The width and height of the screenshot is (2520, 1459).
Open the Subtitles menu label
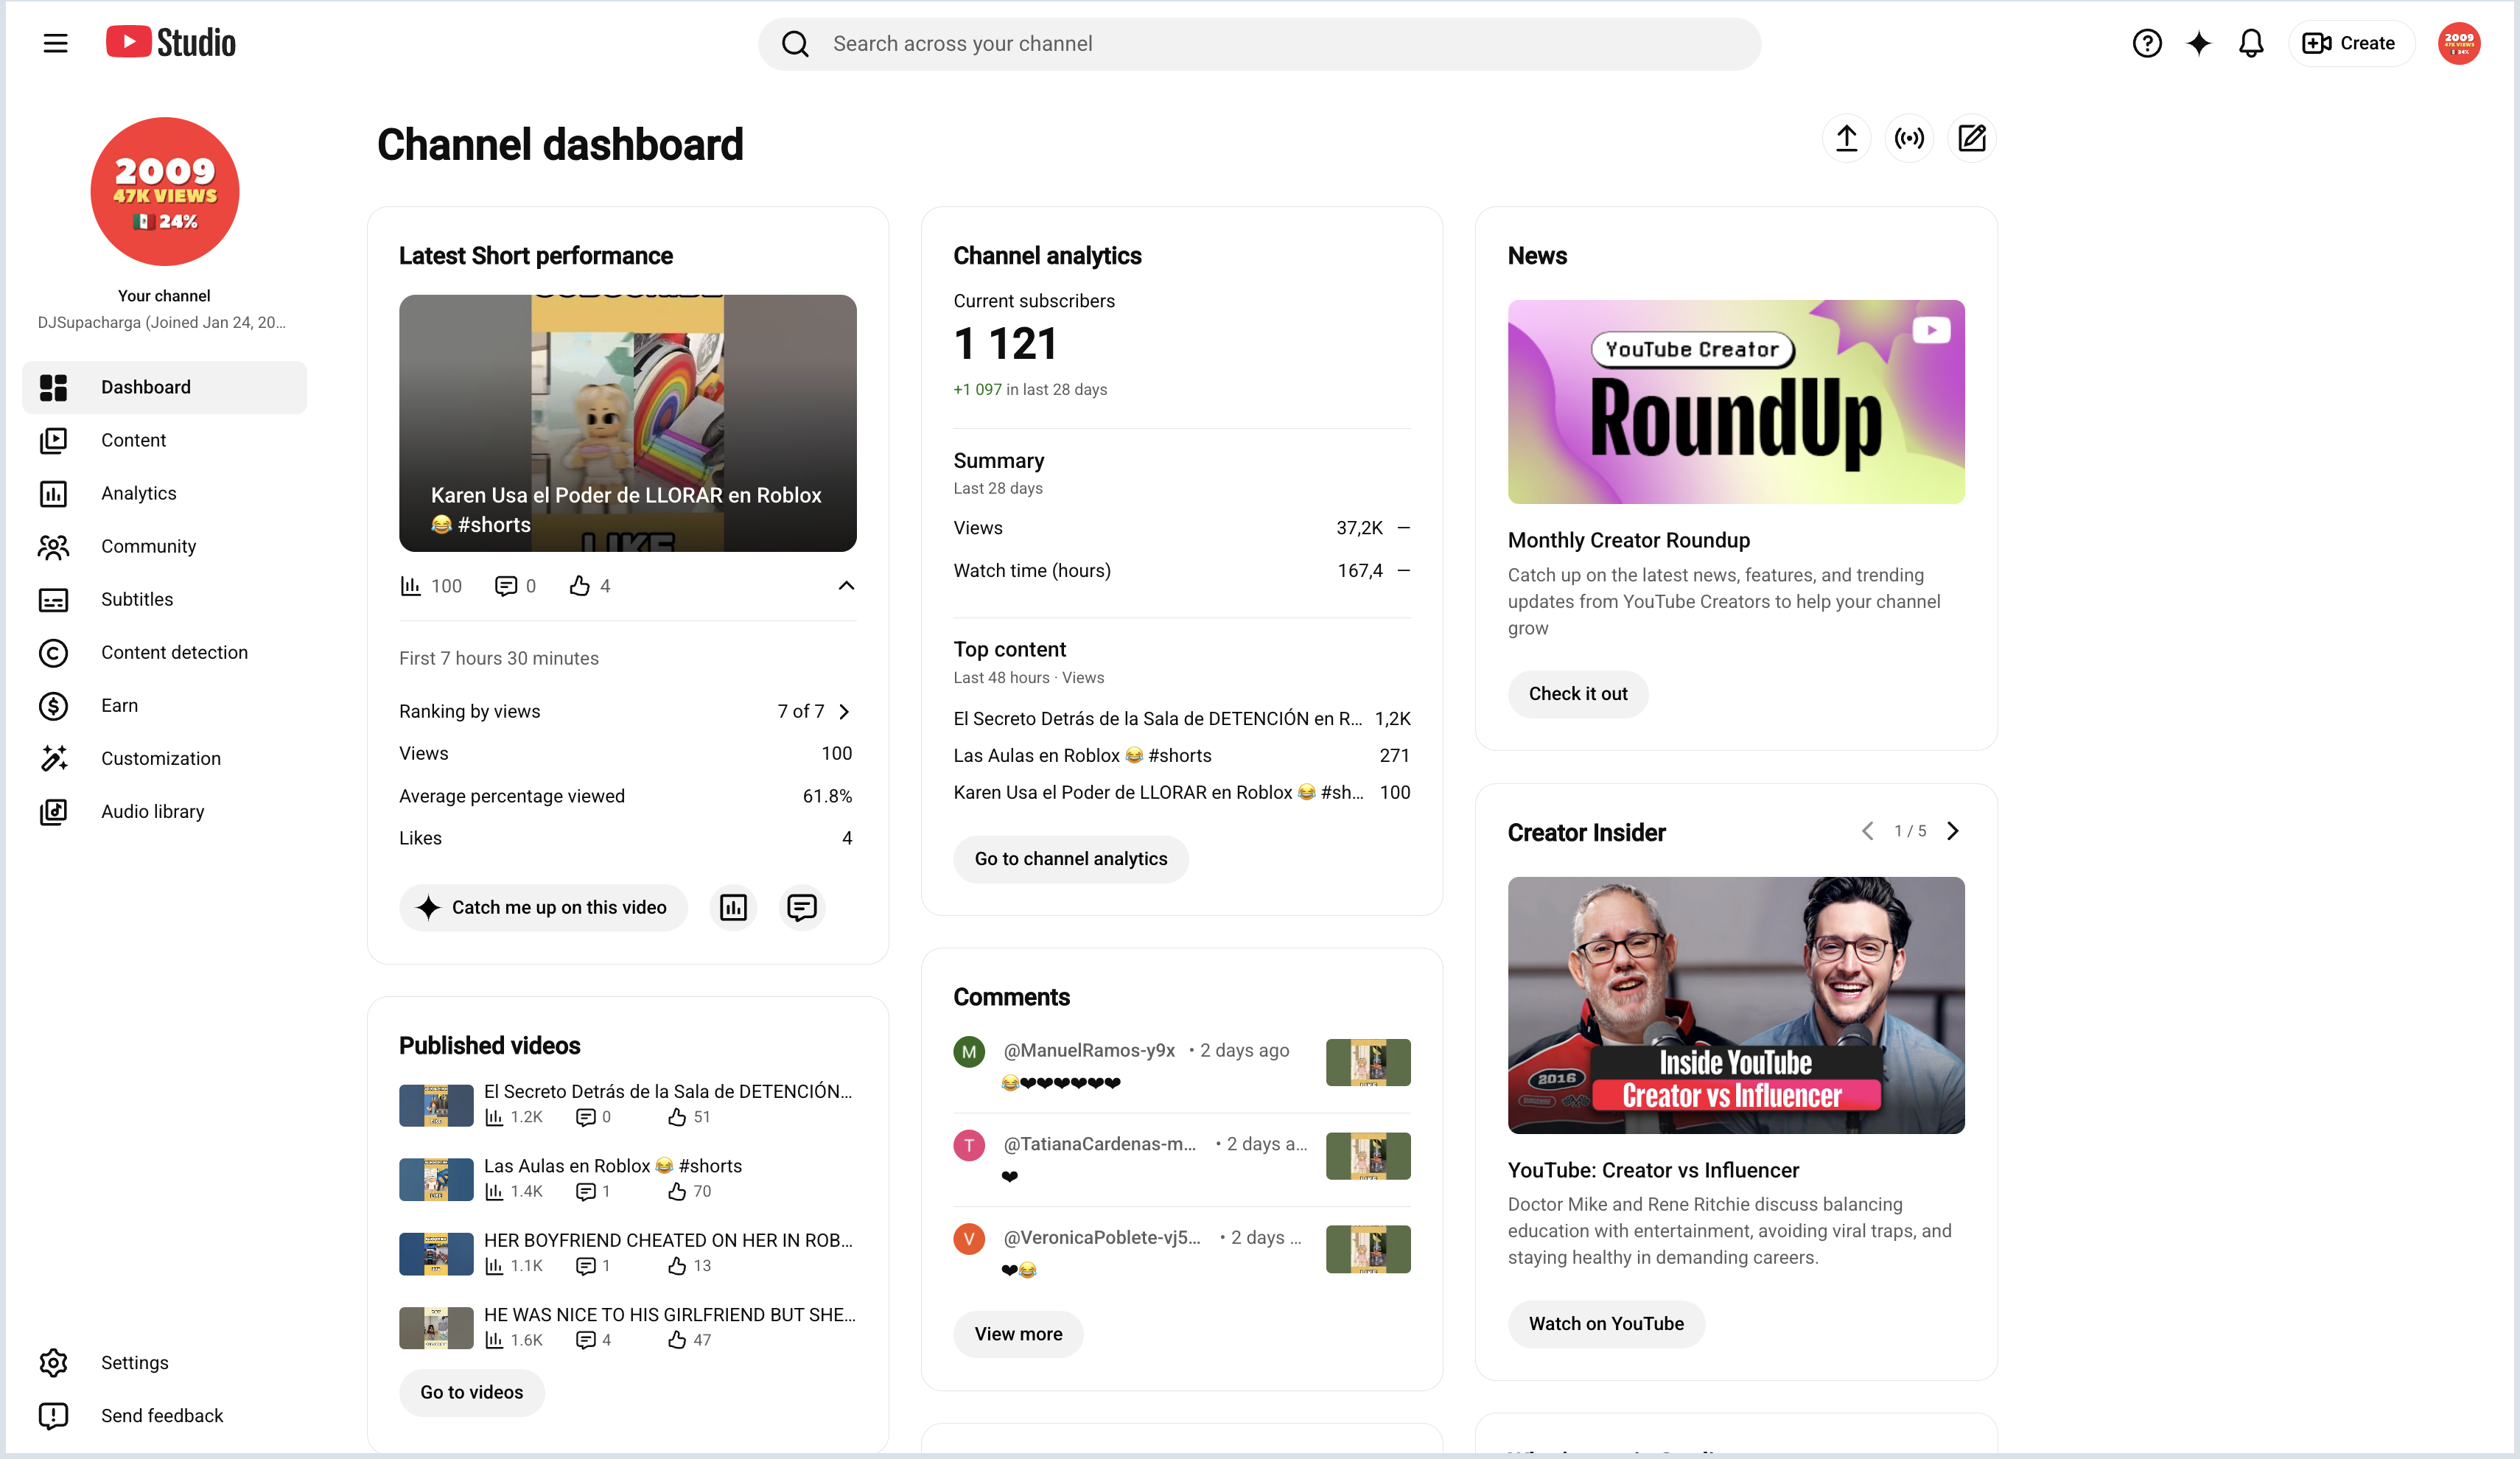click(x=137, y=599)
